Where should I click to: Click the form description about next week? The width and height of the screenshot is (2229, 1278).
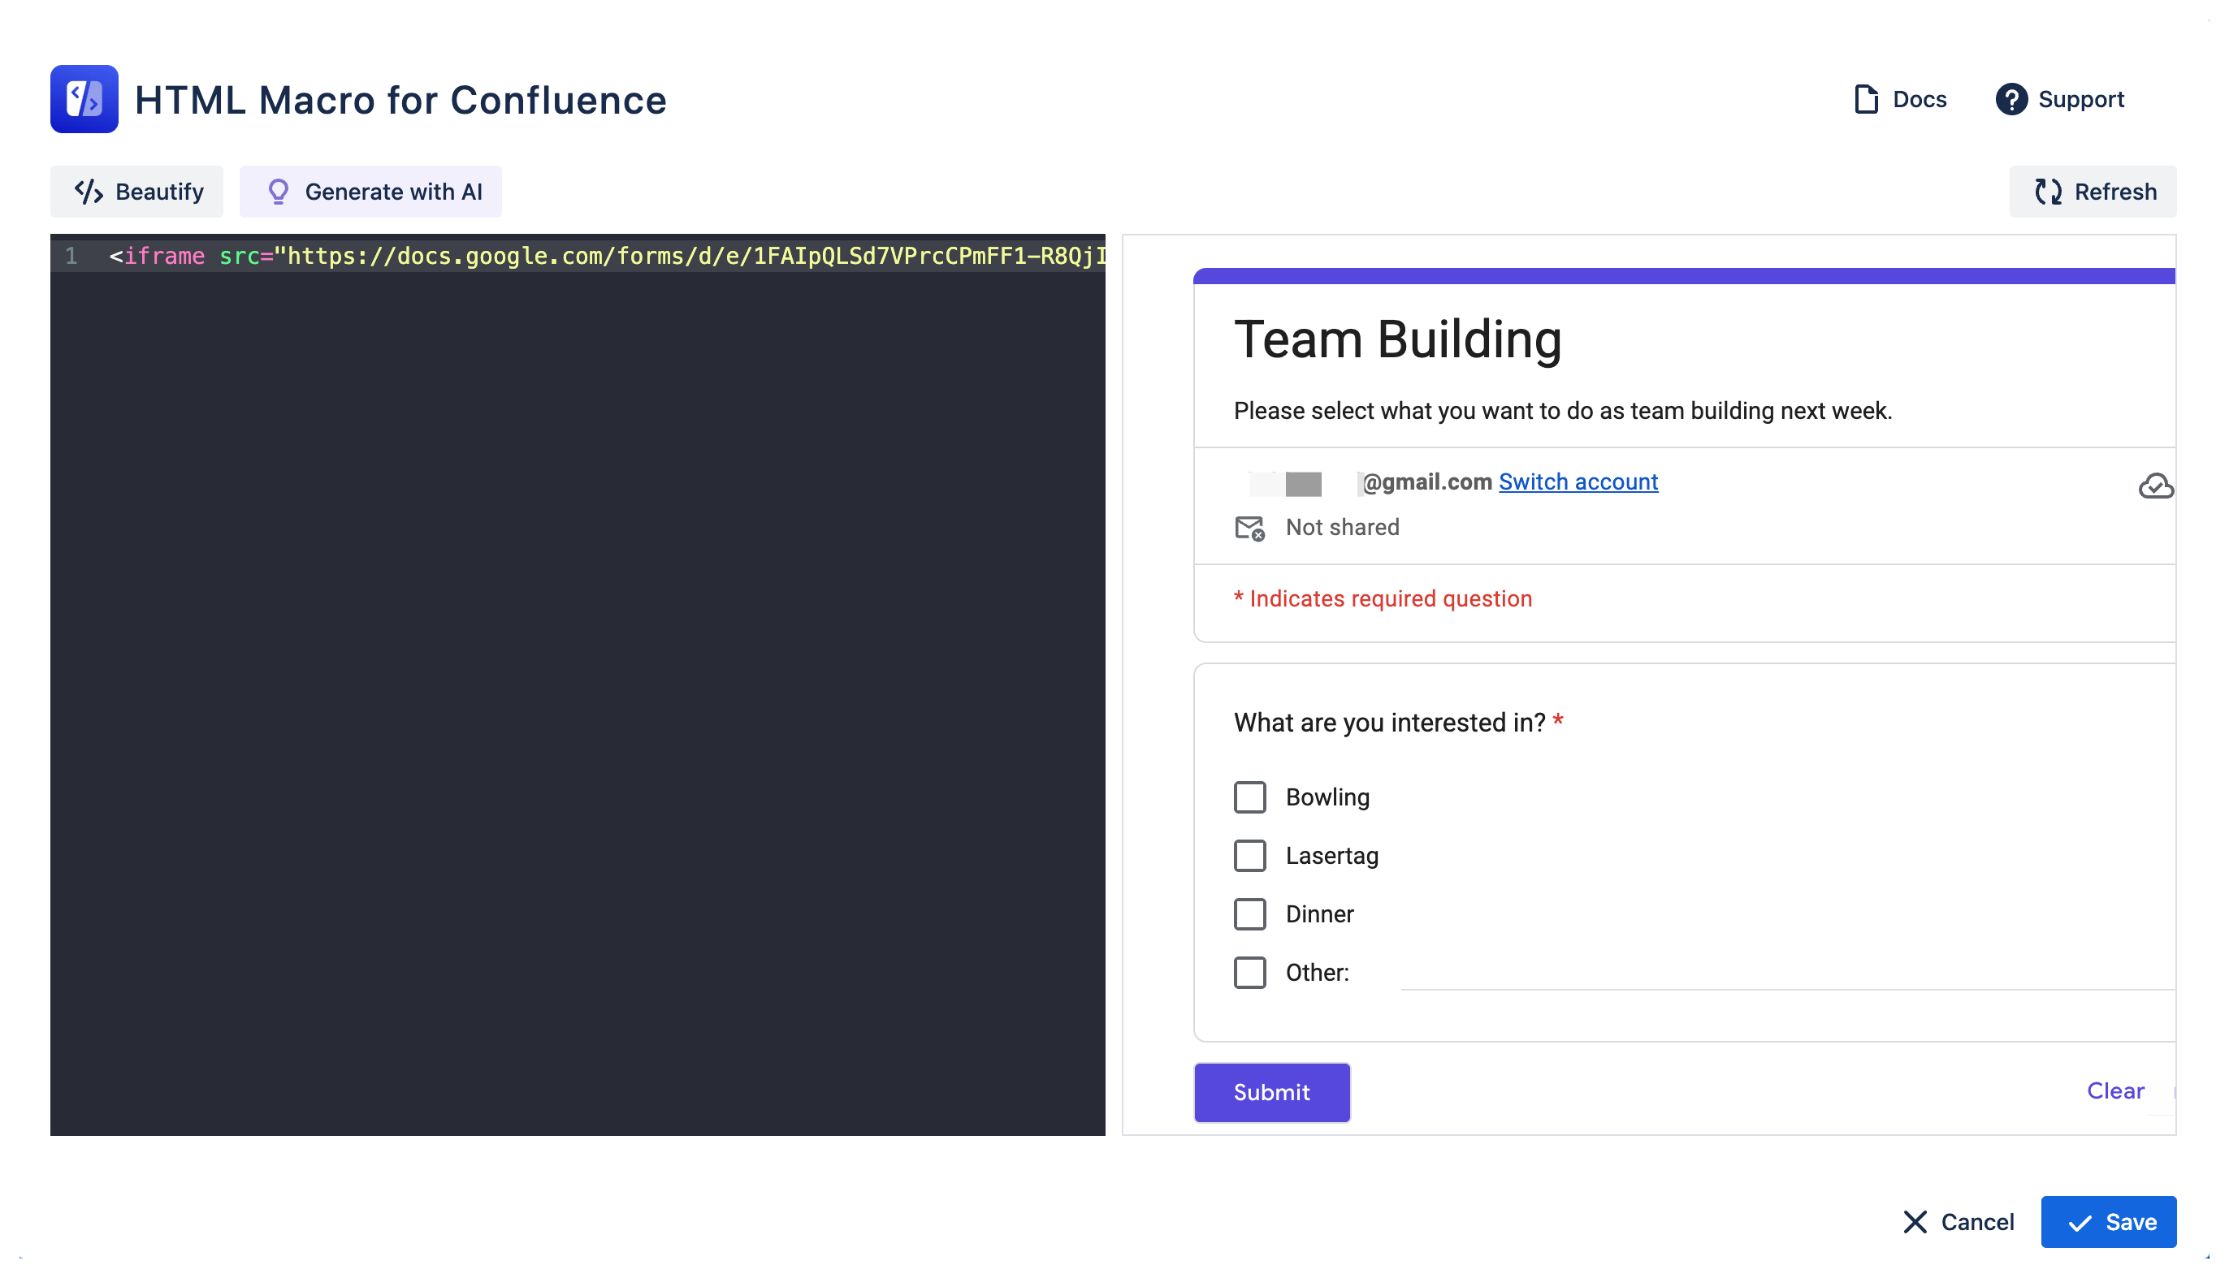[x=1563, y=411]
